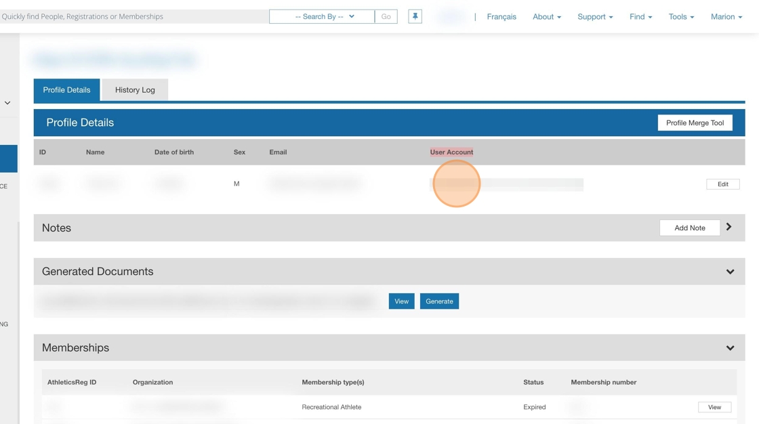The height and width of the screenshot is (424, 759).
Task: Collapse the Generated Documents section
Action: point(730,272)
